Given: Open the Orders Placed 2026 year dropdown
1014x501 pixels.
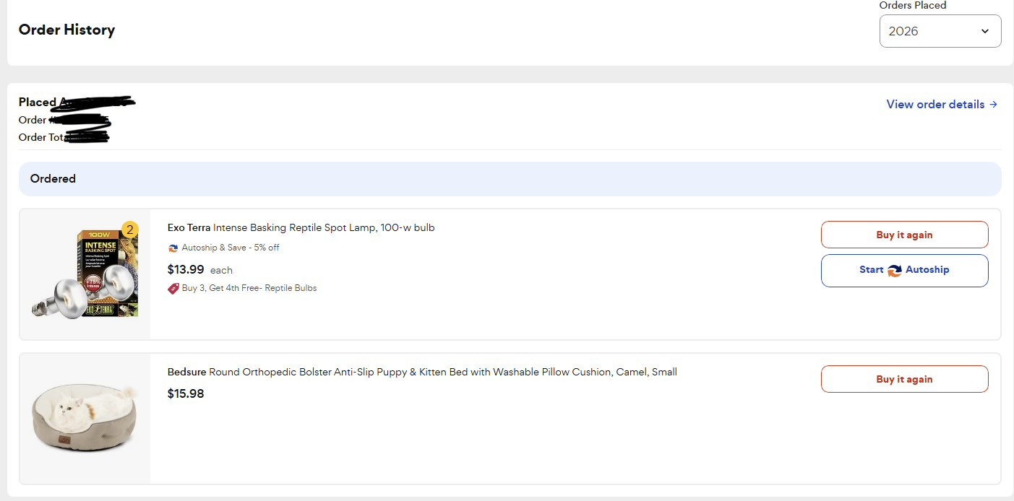Looking at the screenshot, I should pos(940,31).
